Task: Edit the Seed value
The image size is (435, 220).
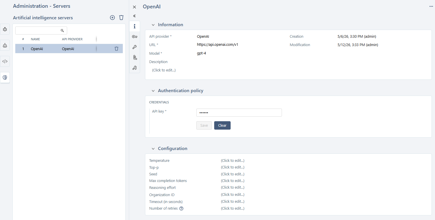Action: pyautogui.click(x=233, y=174)
